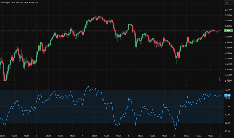Click the 20,00 RSI scale label

pos(227,131)
